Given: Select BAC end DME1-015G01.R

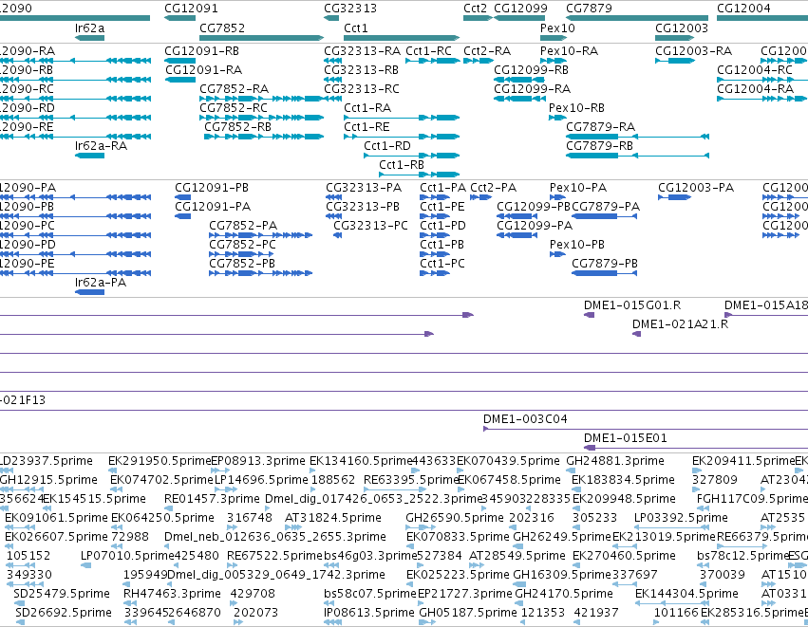Looking at the screenshot, I should tap(589, 315).
